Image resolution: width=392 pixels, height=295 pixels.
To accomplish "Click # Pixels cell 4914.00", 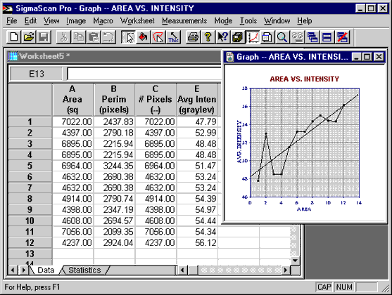I will point(156,199).
